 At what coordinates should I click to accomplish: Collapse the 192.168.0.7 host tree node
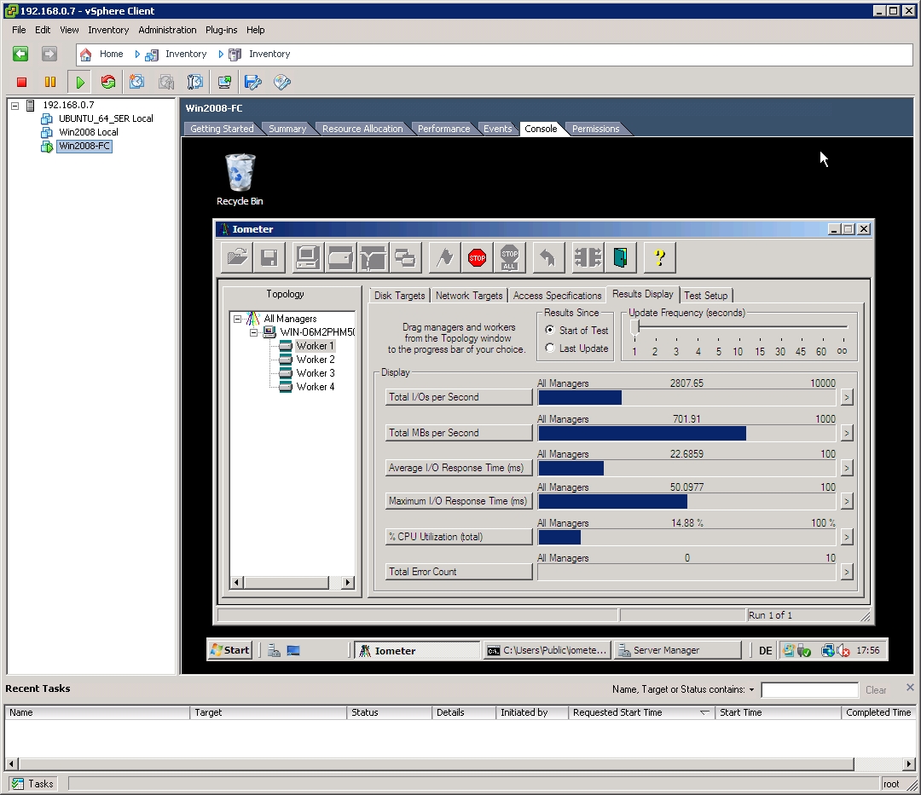14,106
